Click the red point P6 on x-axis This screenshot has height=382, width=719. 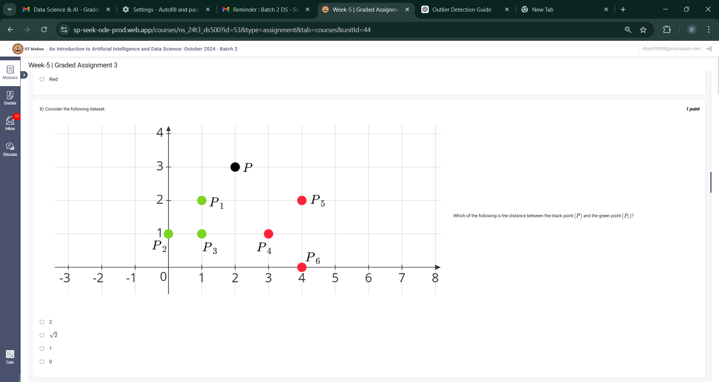(x=302, y=267)
